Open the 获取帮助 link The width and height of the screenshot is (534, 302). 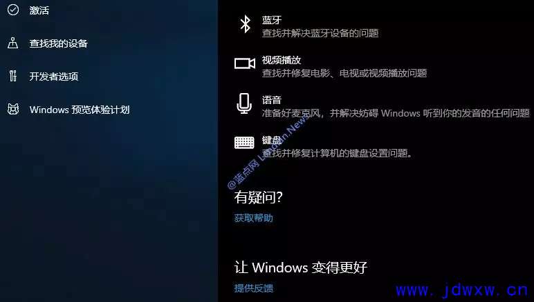253,218
